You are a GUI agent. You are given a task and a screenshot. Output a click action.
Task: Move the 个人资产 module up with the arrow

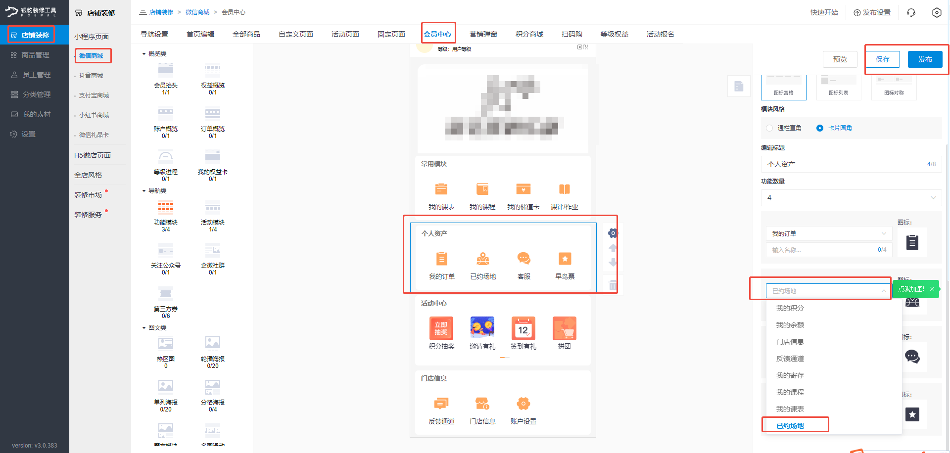613,248
